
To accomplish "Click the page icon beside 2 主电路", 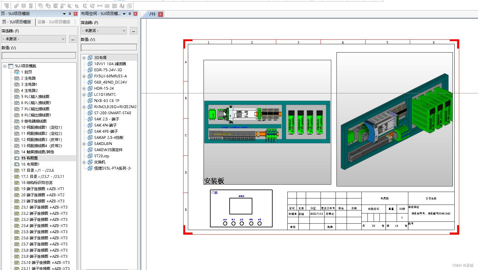I will click(x=17, y=78).
